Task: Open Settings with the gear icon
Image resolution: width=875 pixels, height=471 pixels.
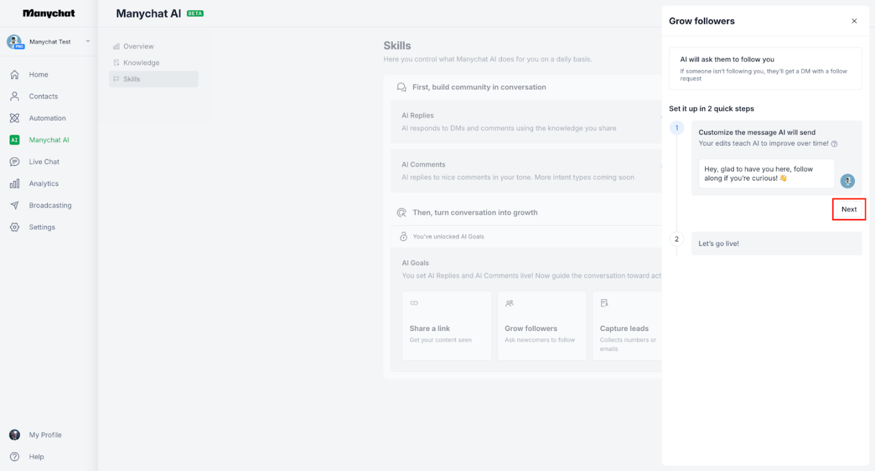Action: pos(14,227)
